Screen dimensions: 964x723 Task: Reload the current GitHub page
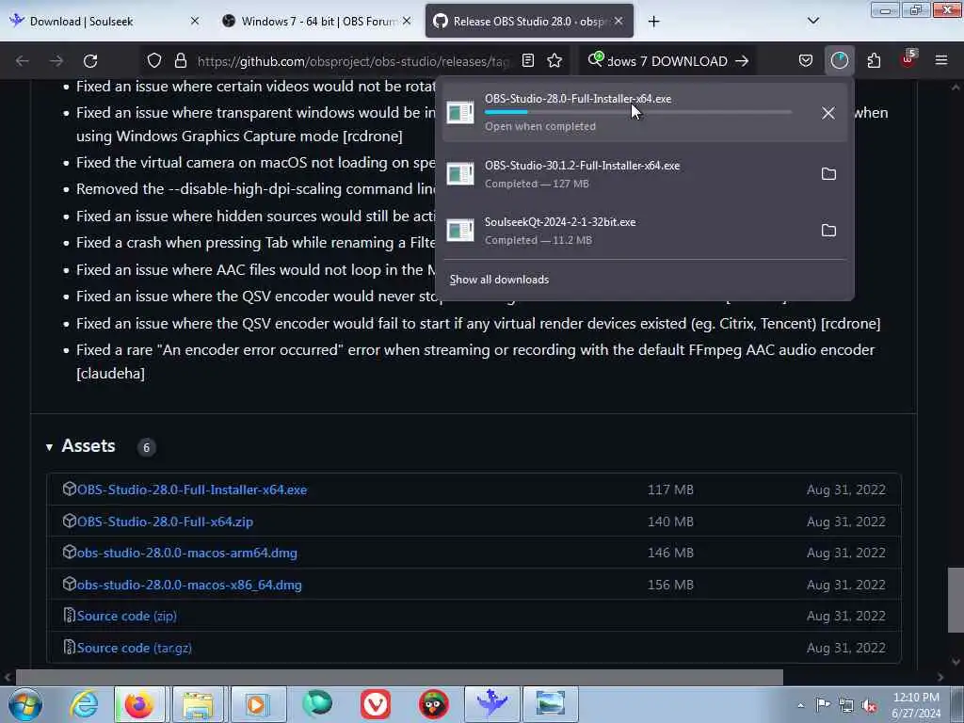click(x=90, y=61)
